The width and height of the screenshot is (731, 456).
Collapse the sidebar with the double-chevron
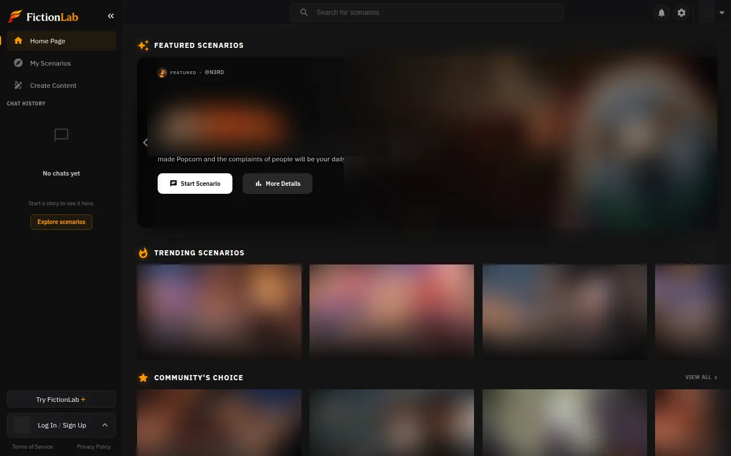(x=111, y=16)
